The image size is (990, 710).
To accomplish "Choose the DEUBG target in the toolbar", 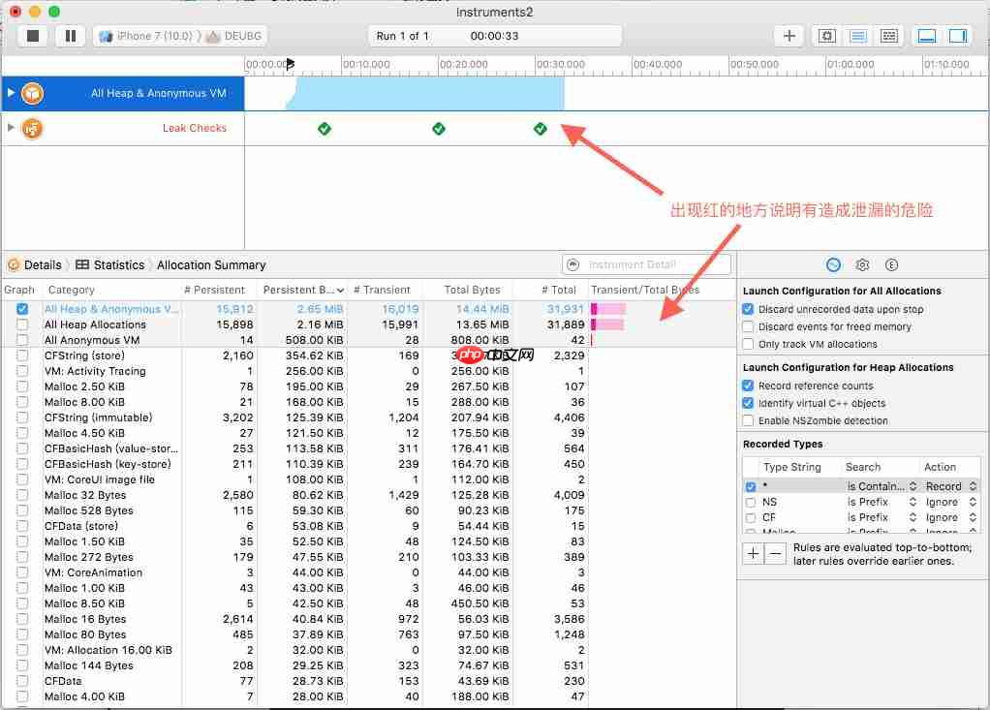I will pyautogui.click(x=234, y=36).
